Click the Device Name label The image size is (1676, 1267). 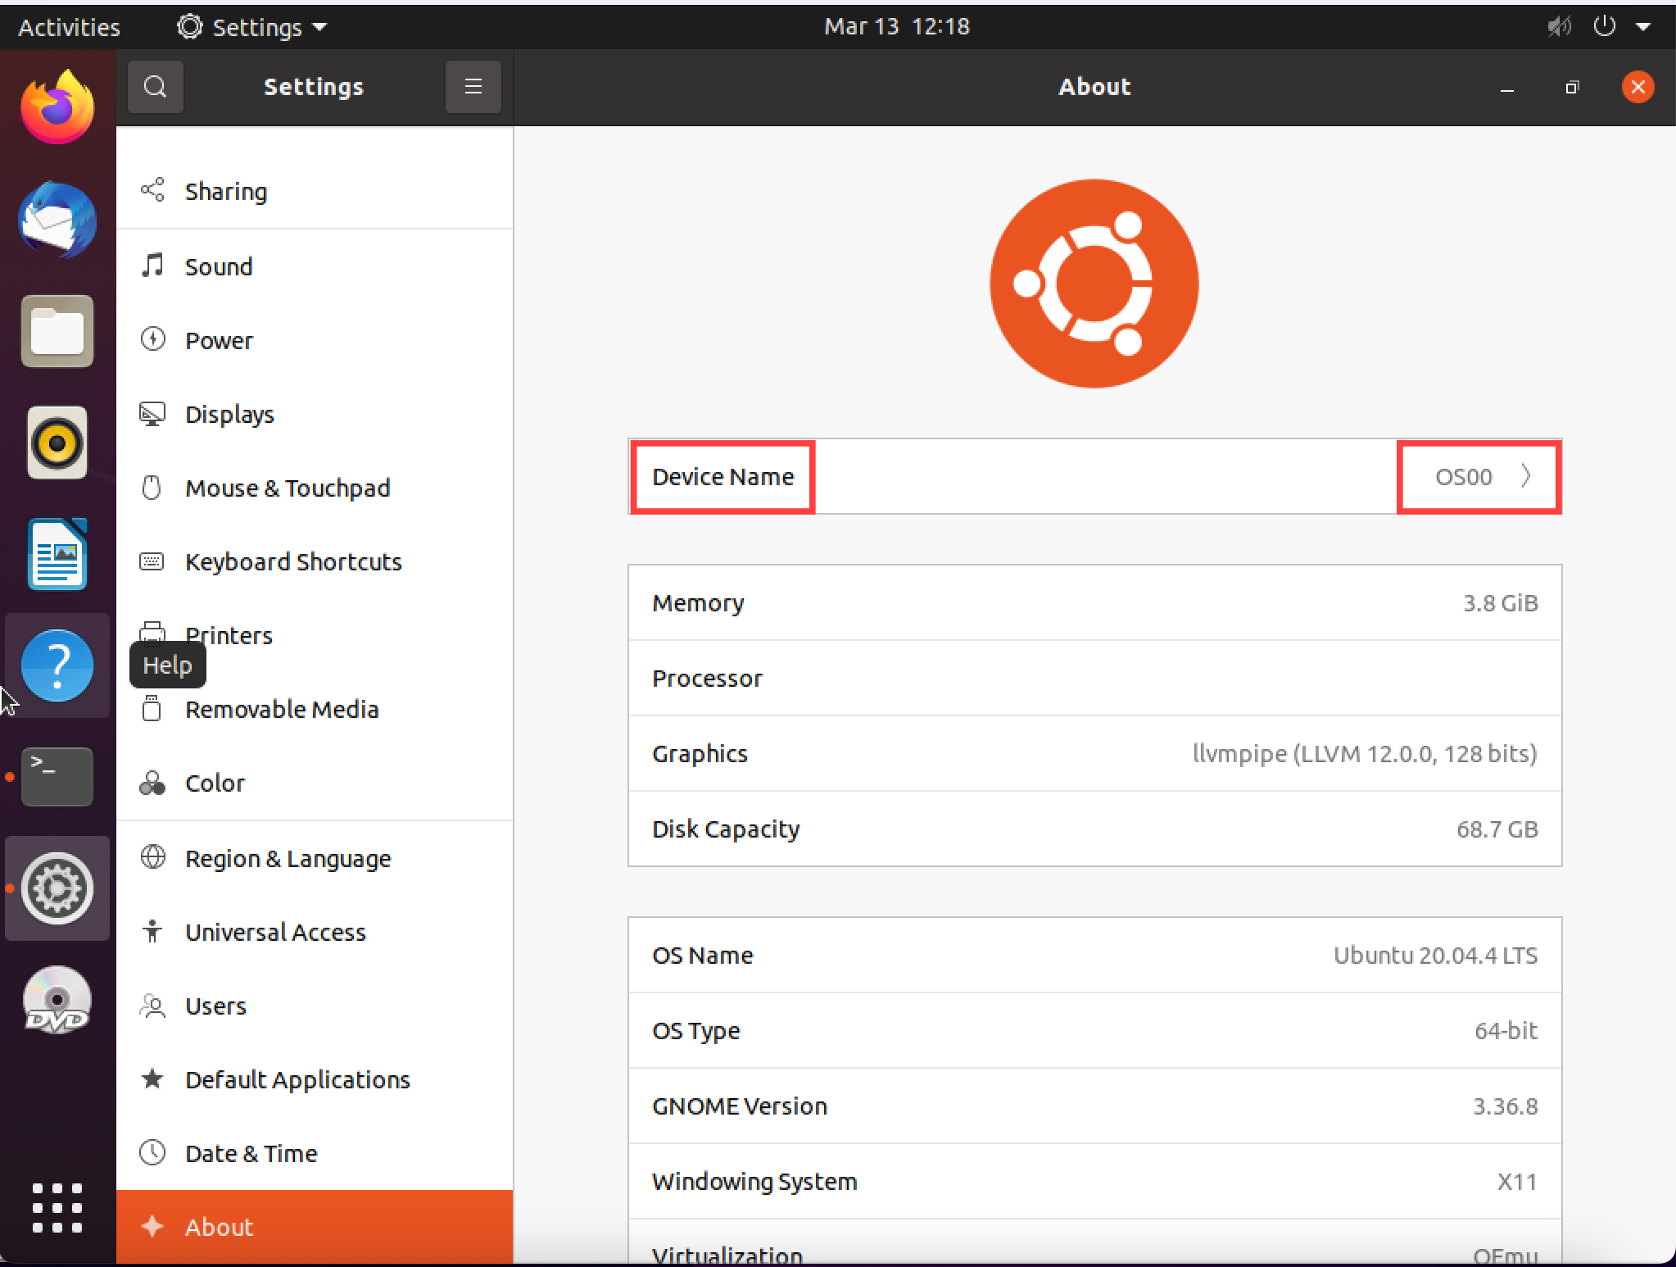[x=722, y=477]
